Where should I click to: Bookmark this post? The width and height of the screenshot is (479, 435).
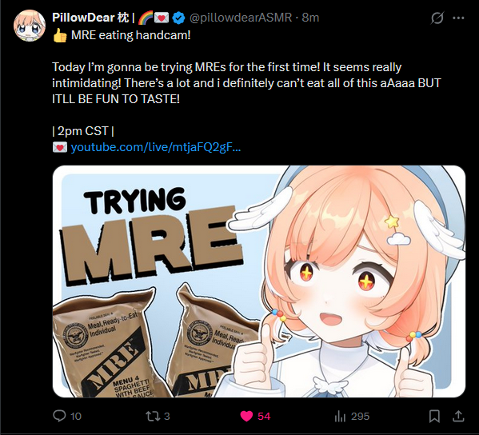tap(434, 416)
